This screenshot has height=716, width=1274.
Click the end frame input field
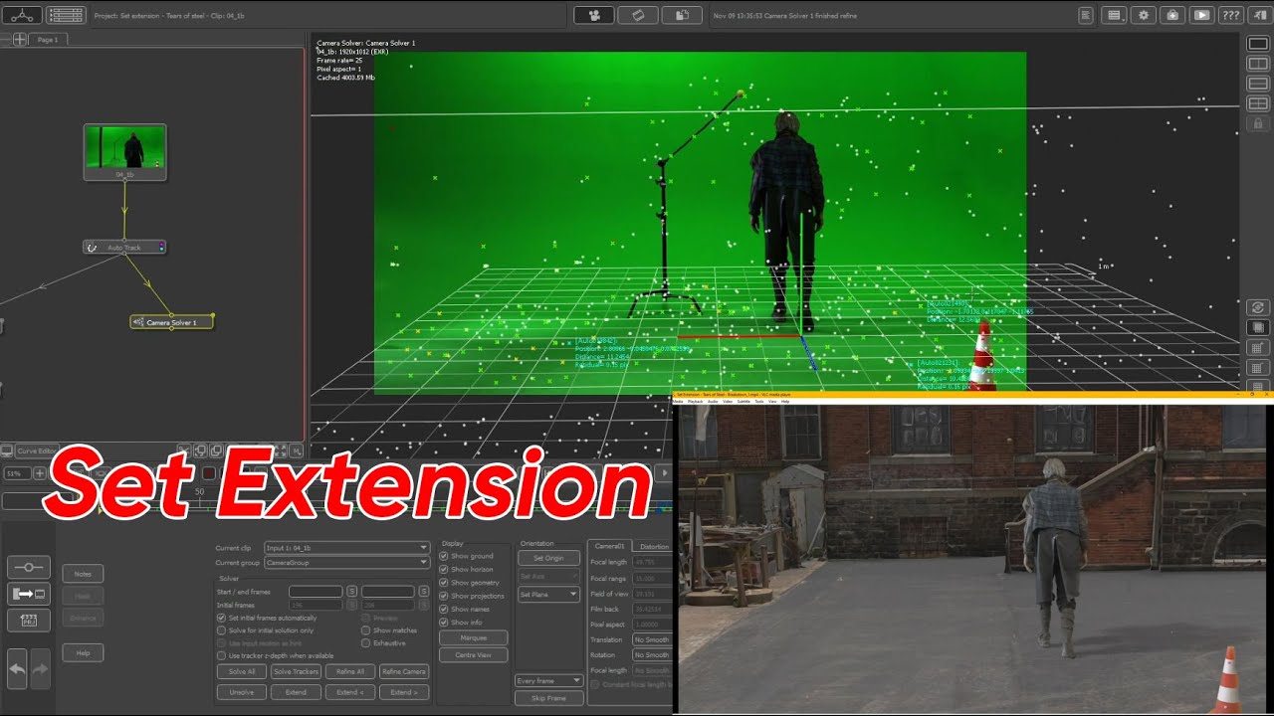(387, 592)
